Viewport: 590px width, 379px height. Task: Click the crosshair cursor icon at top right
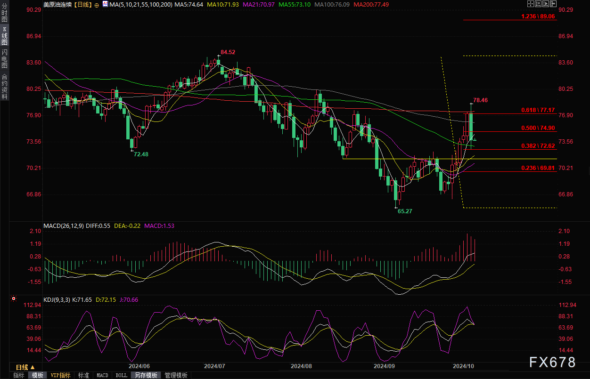(530, 4)
